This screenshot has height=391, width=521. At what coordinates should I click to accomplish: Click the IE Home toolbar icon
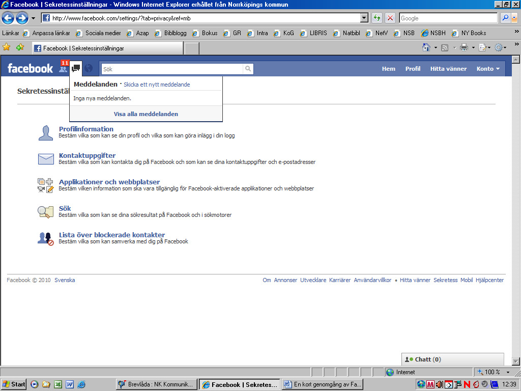(x=426, y=47)
